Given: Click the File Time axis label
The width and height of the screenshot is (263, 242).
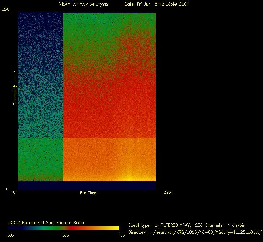Looking at the screenshot, I should [x=88, y=193].
